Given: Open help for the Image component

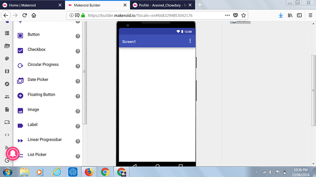Looking at the screenshot, I should point(78,111).
